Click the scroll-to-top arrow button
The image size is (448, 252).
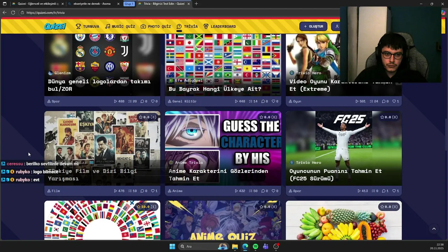pyautogui.click(x=434, y=229)
